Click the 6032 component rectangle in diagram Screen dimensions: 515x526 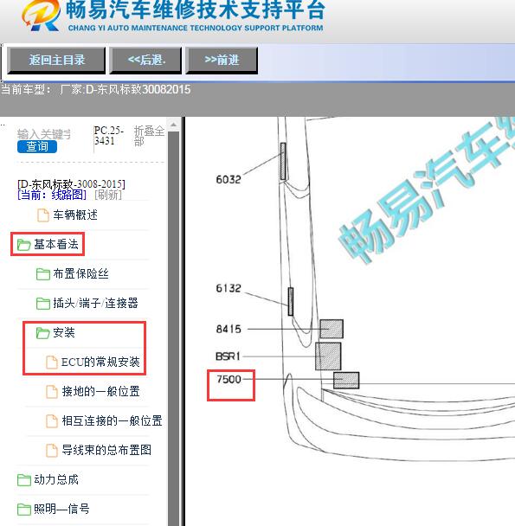[x=283, y=162]
